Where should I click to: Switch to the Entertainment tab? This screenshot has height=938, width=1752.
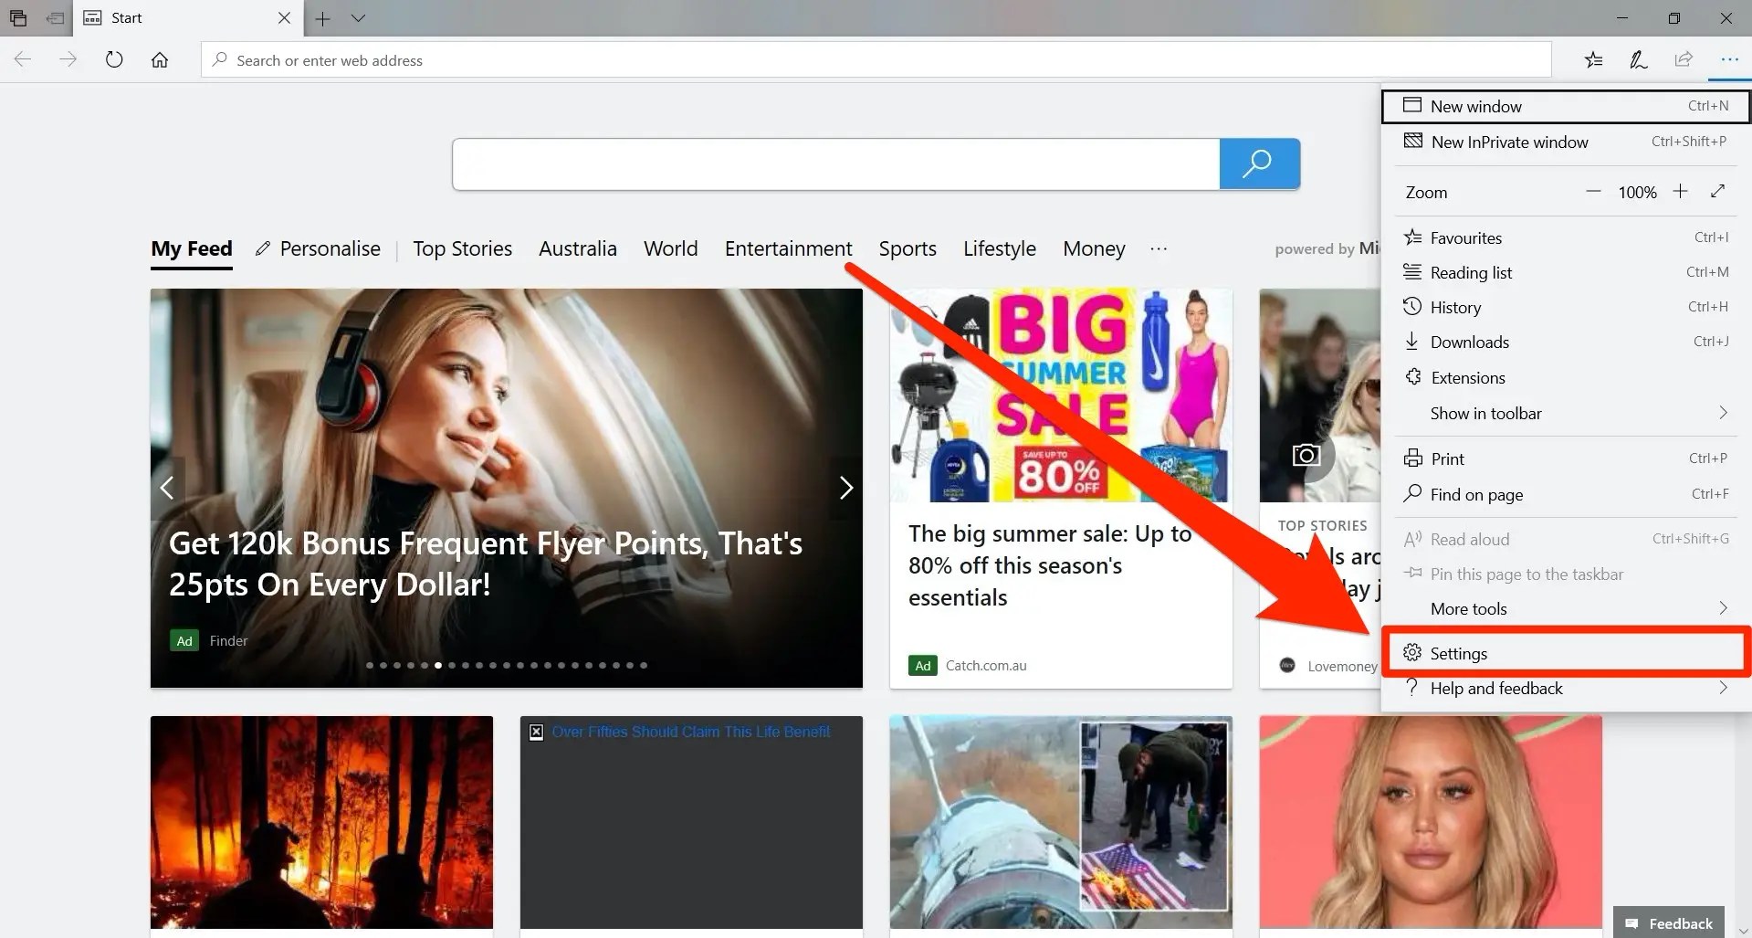coord(789,248)
